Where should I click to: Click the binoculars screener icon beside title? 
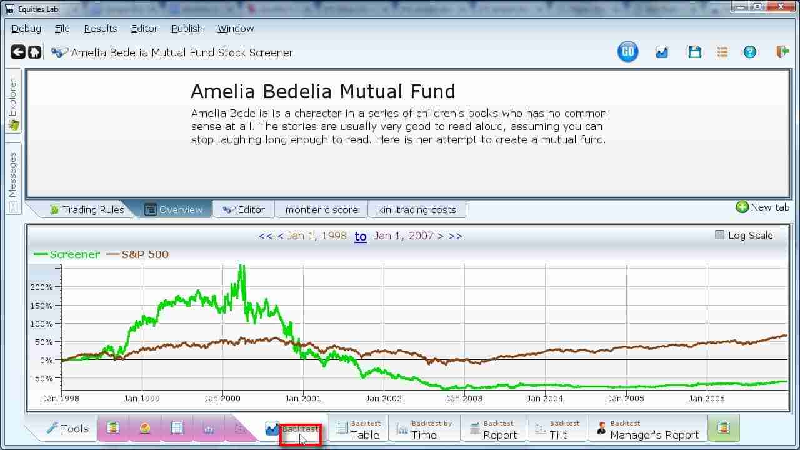[x=59, y=52]
